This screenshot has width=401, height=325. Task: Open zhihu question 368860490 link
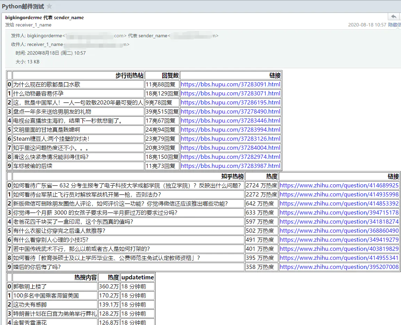(x=339, y=231)
